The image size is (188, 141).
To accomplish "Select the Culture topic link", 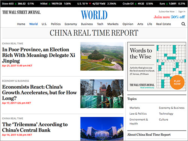I will [164, 120].
